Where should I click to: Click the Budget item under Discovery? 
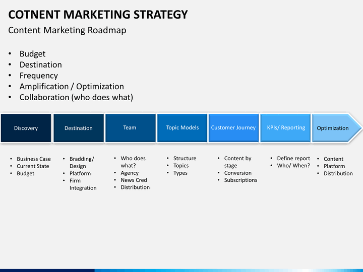26,173
